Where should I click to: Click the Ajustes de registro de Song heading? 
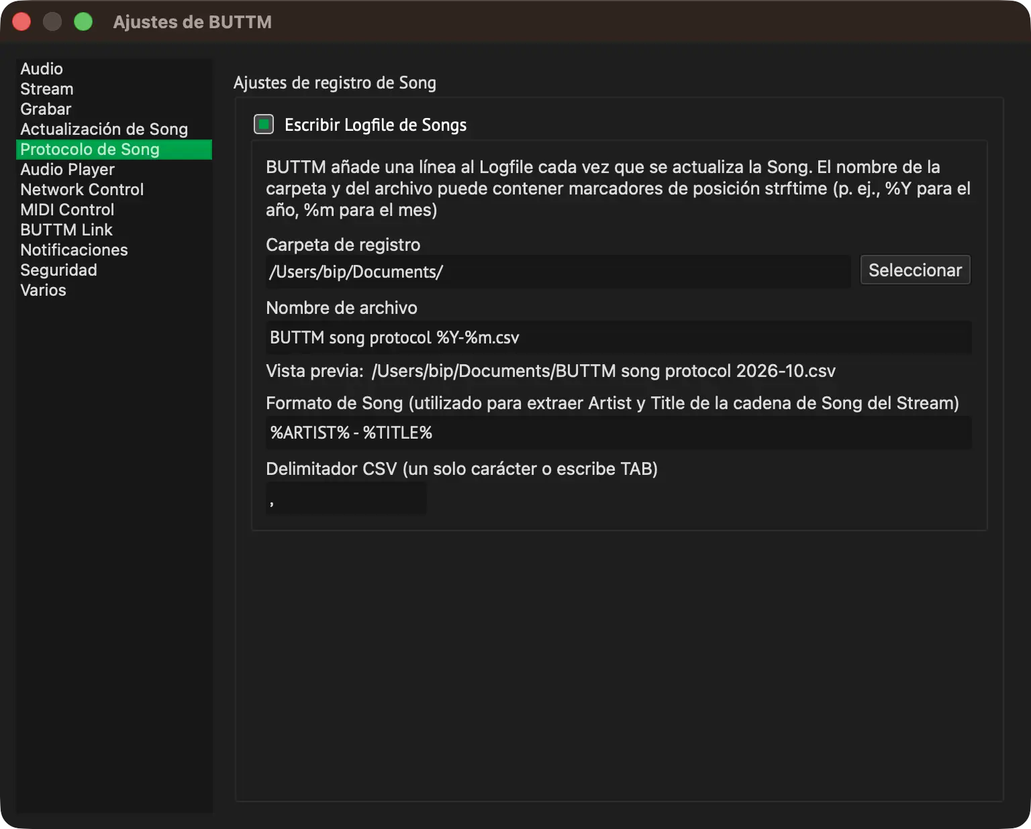335,82
